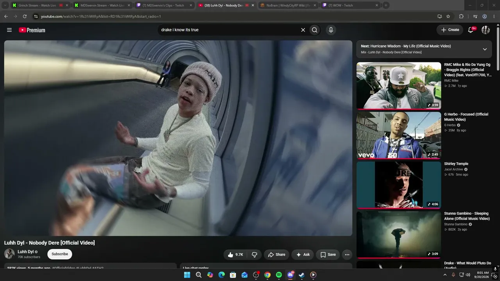The width and height of the screenshot is (500, 281).
Task: Clear the search box text
Action: [303, 30]
